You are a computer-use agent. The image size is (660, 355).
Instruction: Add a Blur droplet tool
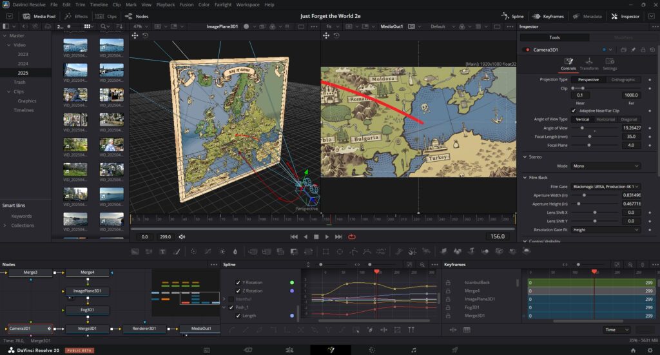tap(235, 251)
